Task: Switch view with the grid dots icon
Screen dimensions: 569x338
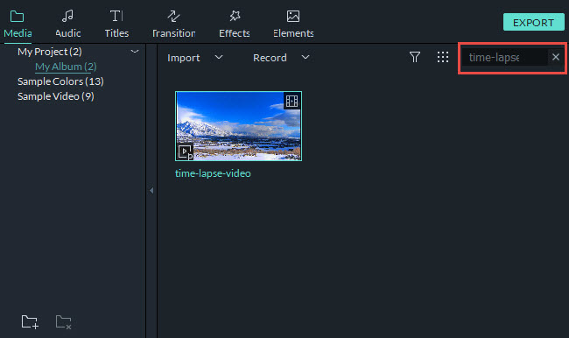Action: [x=443, y=57]
